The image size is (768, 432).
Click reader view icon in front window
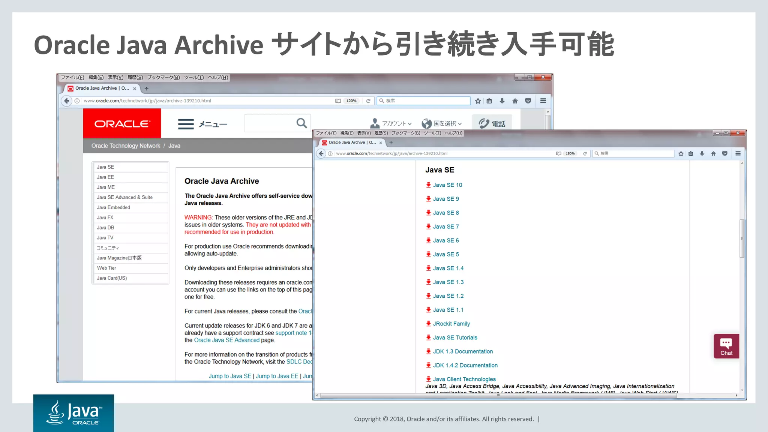pyautogui.click(x=558, y=153)
